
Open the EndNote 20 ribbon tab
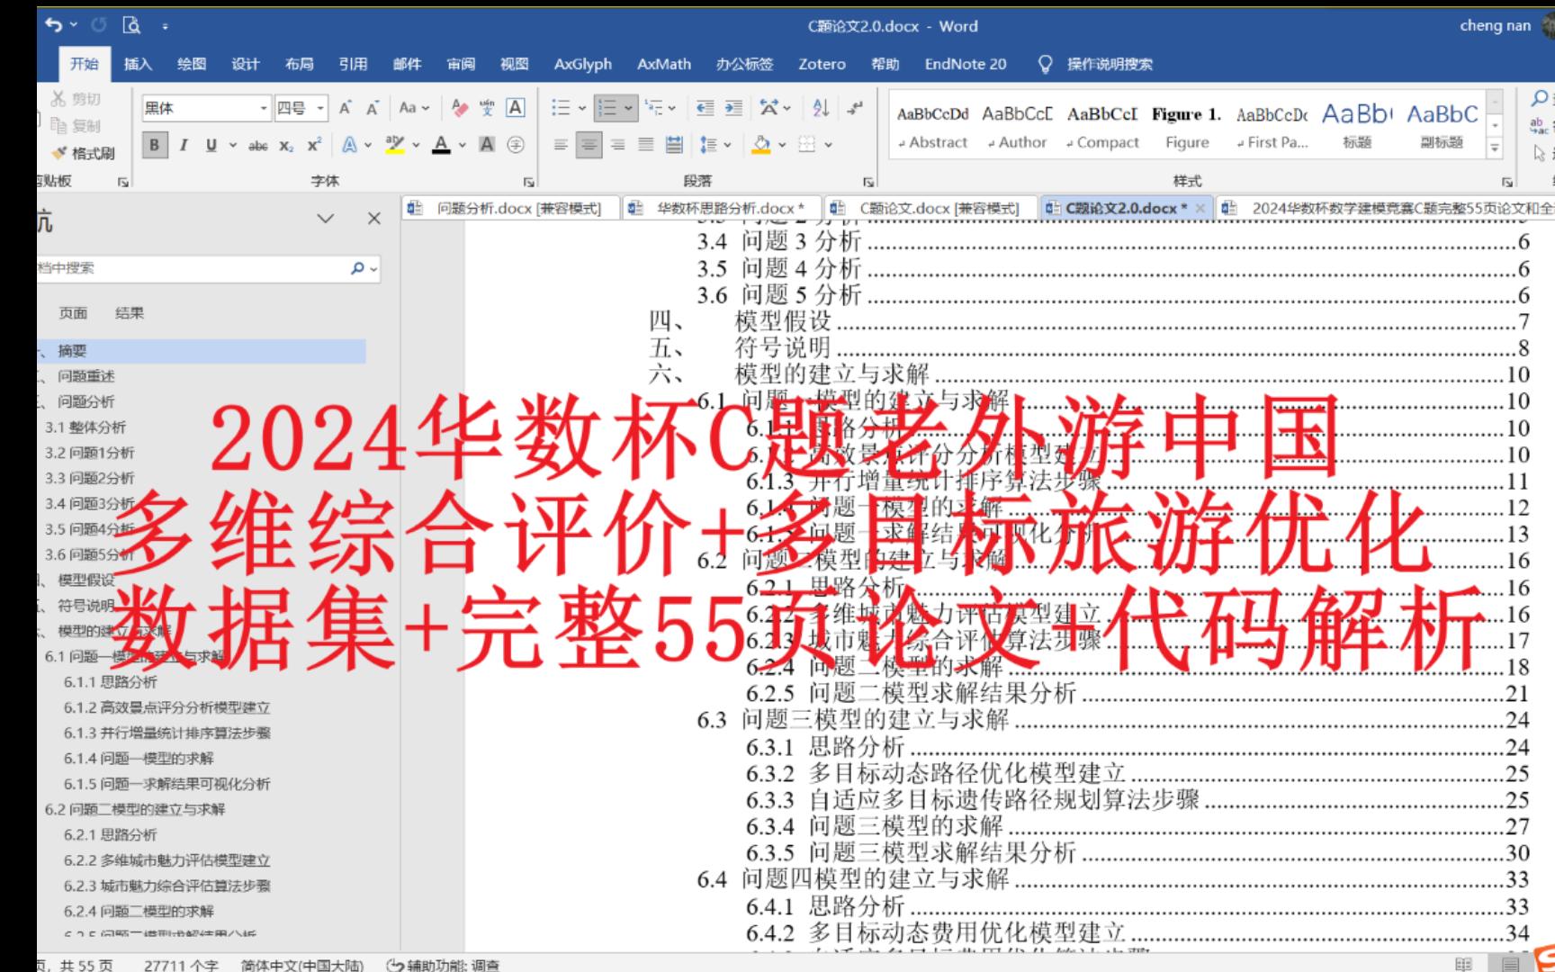966,64
